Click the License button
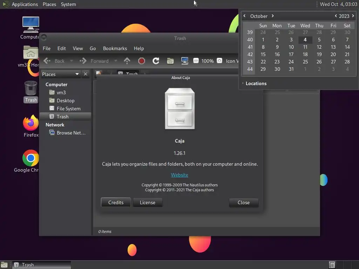Screen dimensions: 359x269 pos(148,202)
